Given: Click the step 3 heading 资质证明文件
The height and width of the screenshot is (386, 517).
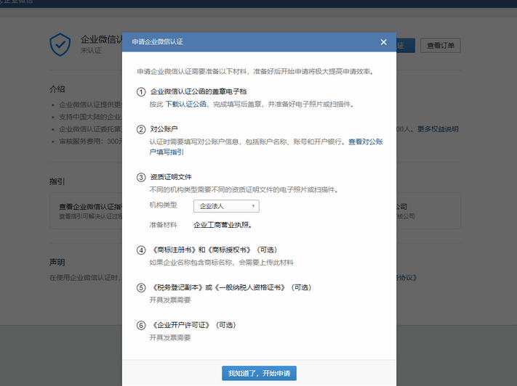Looking at the screenshot, I should (x=171, y=177).
